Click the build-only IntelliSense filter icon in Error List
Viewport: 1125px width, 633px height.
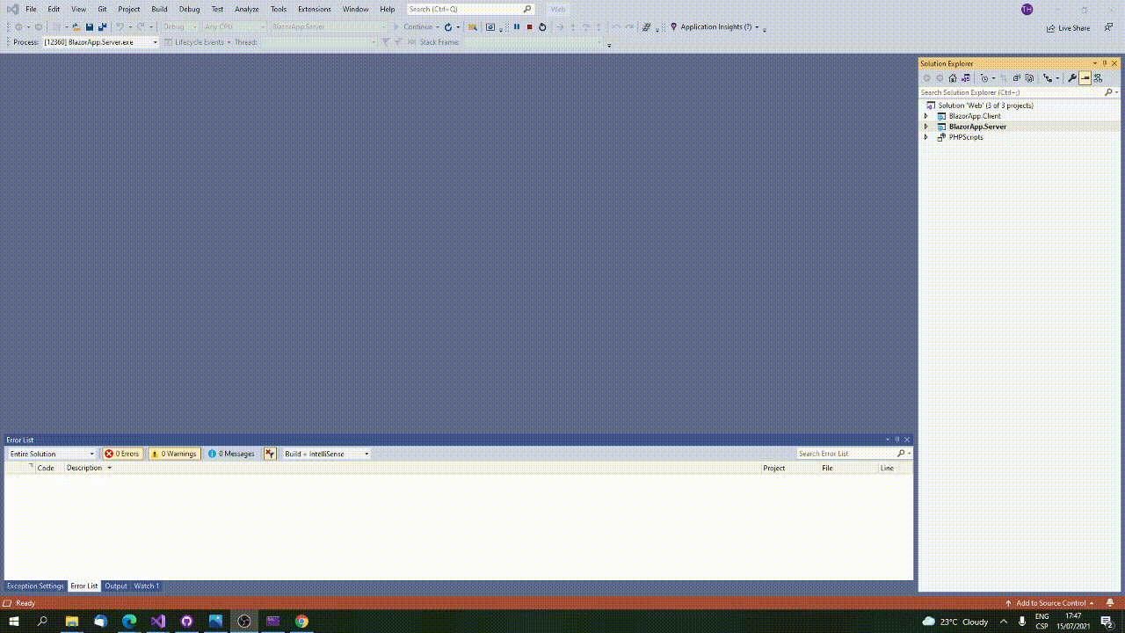pyautogui.click(x=270, y=454)
